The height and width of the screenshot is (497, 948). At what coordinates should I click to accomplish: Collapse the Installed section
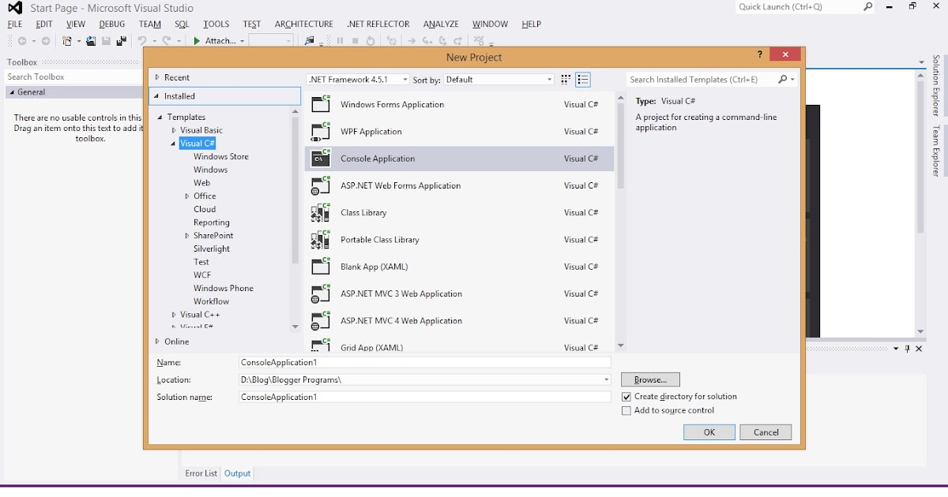[157, 96]
